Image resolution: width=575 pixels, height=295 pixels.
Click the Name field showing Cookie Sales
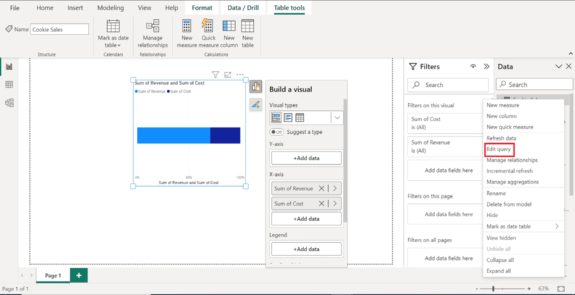click(x=59, y=29)
